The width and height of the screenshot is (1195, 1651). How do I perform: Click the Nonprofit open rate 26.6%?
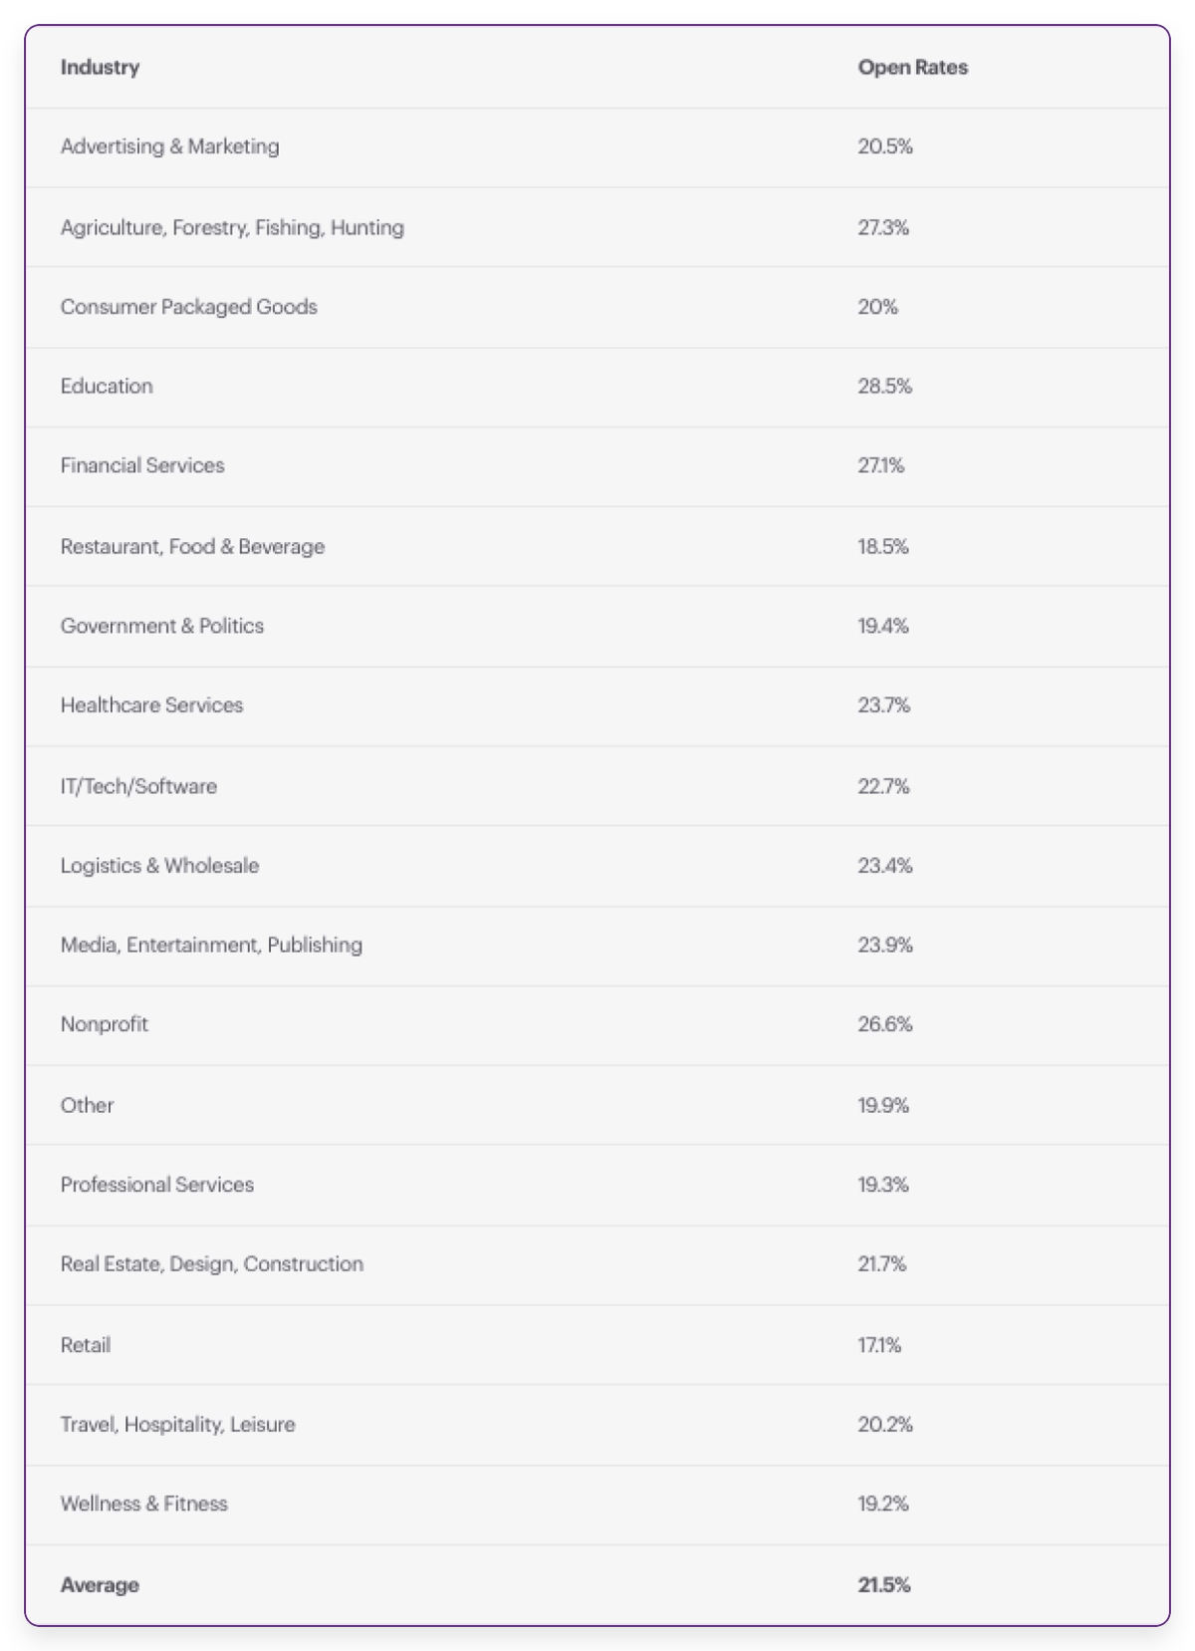(884, 1024)
